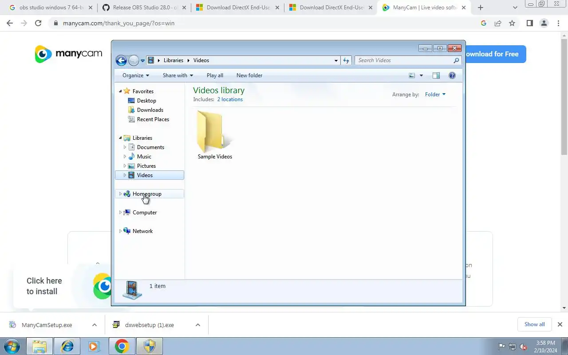The height and width of the screenshot is (355, 568).
Task: Click the Download for Free button
Action: (495, 54)
